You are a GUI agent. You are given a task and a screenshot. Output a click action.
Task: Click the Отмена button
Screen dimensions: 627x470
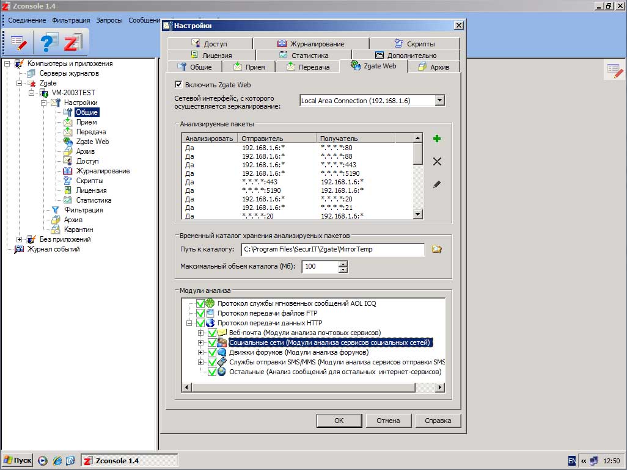pyautogui.click(x=388, y=421)
